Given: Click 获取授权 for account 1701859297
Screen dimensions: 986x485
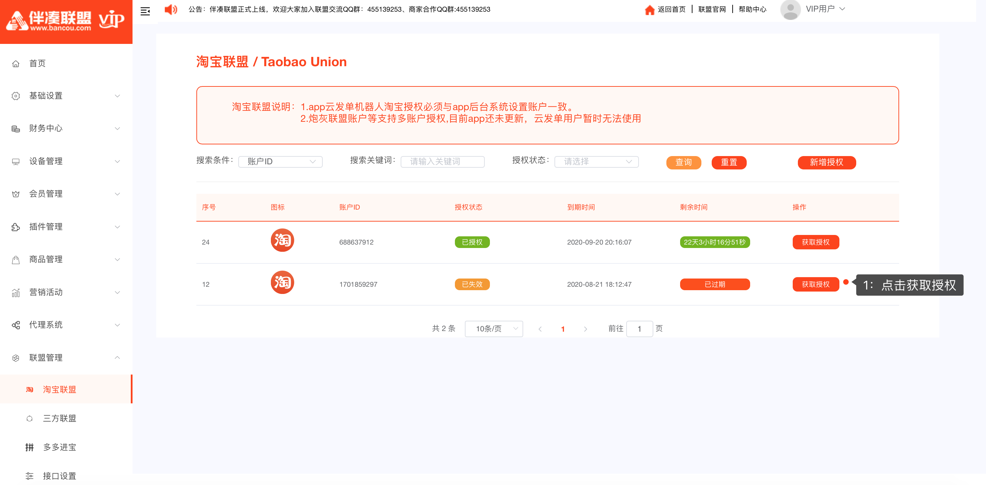Looking at the screenshot, I should (x=816, y=284).
